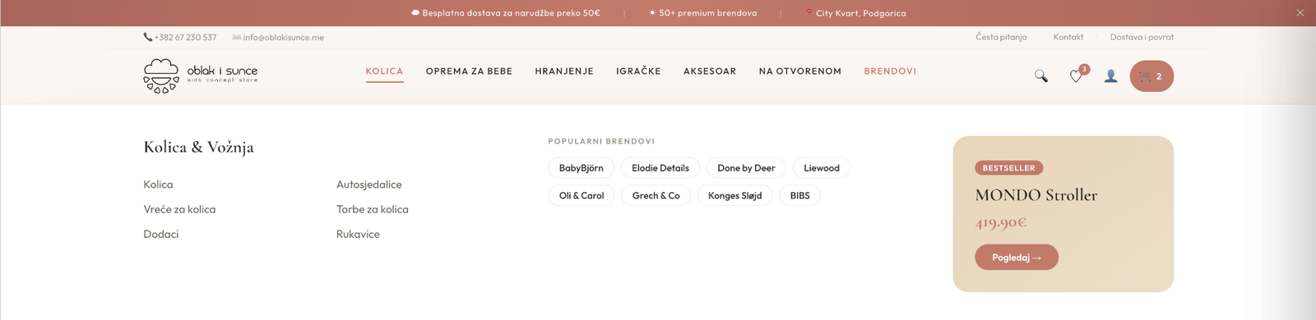Select Oli & Carol brand chip
The image size is (1316, 320).
(582, 195)
